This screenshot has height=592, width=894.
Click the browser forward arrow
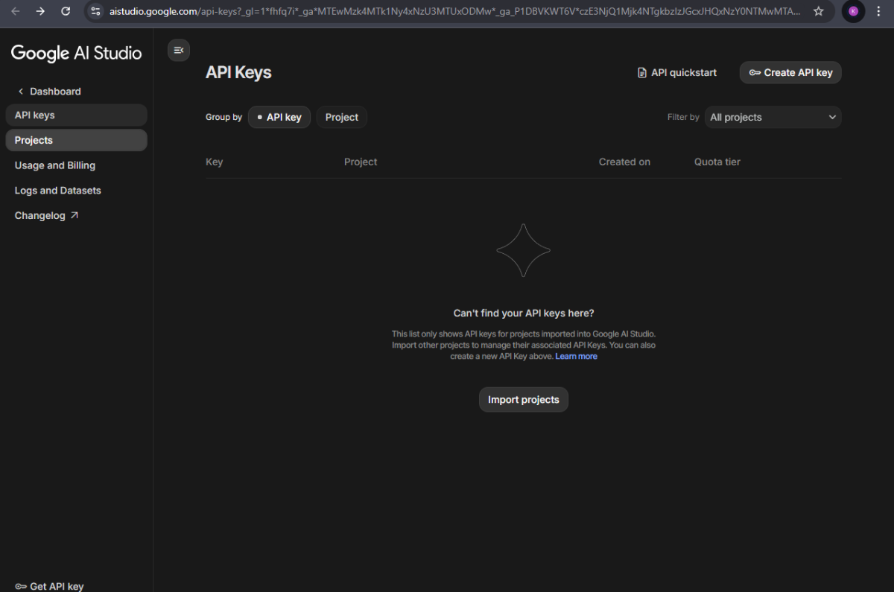pyautogui.click(x=40, y=11)
